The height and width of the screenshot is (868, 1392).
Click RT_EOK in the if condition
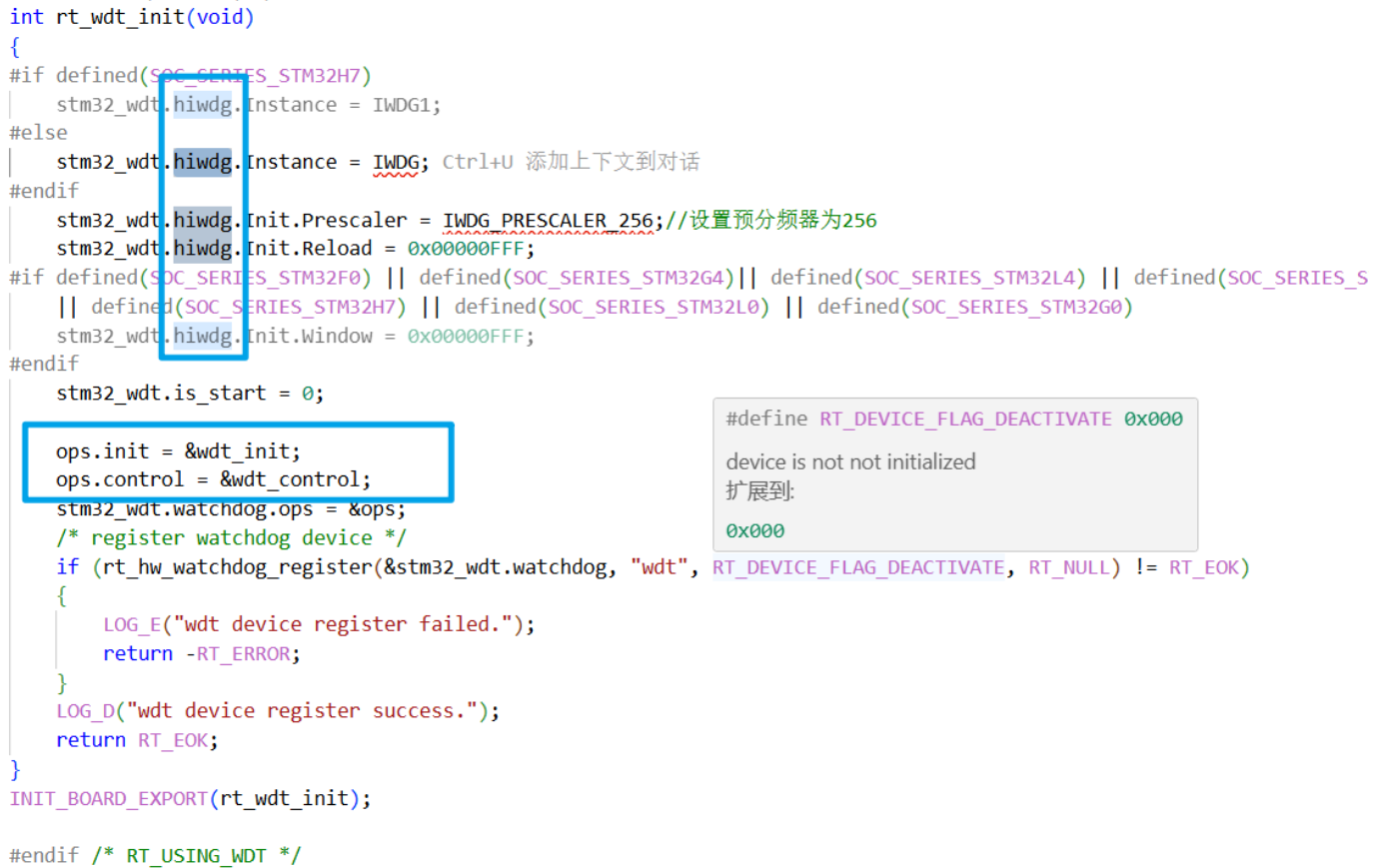(x=1204, y=567)
